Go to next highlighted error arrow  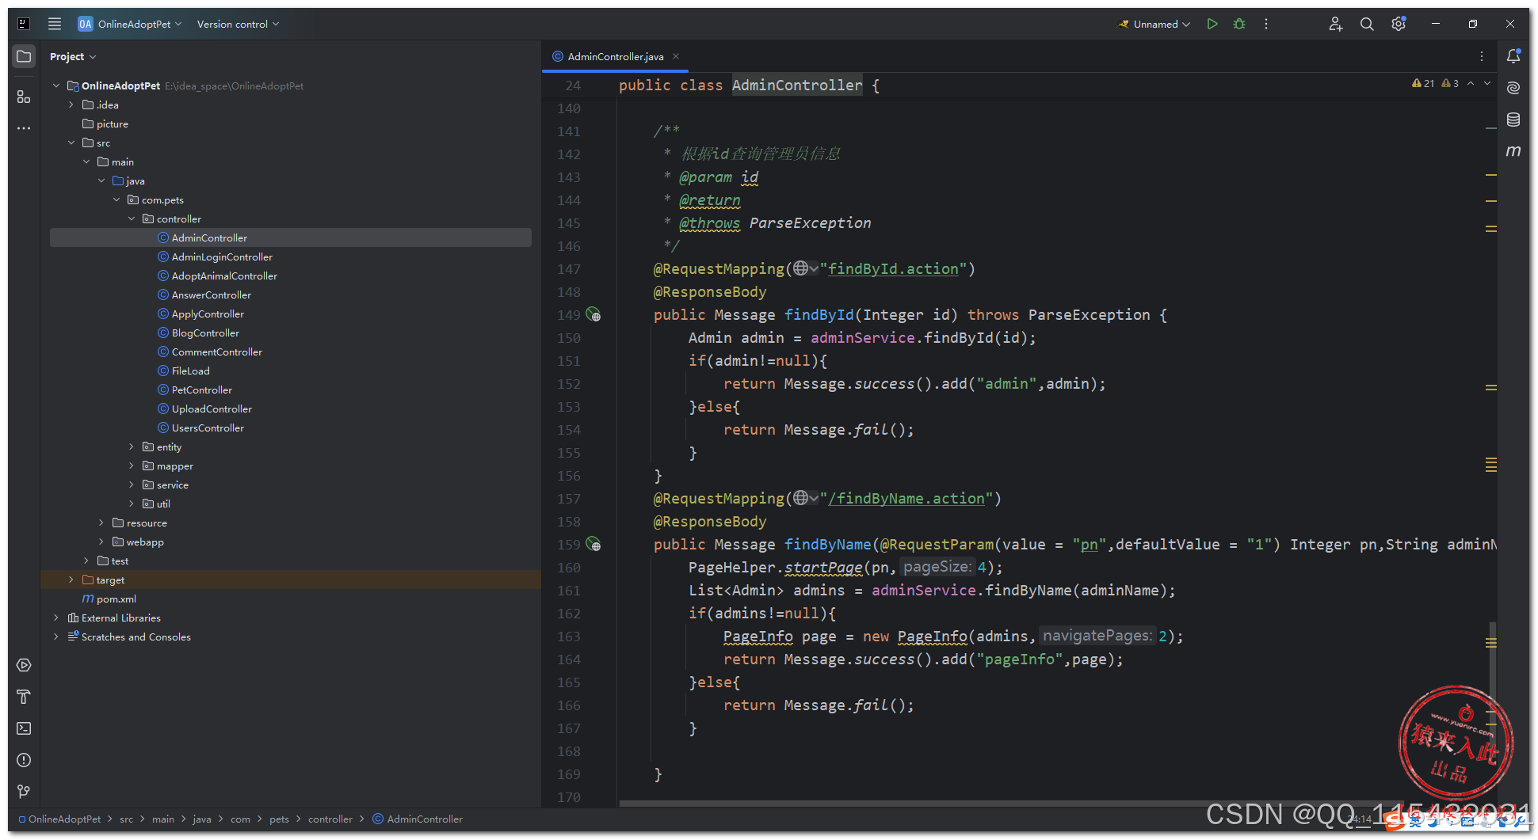(1487, 83)
